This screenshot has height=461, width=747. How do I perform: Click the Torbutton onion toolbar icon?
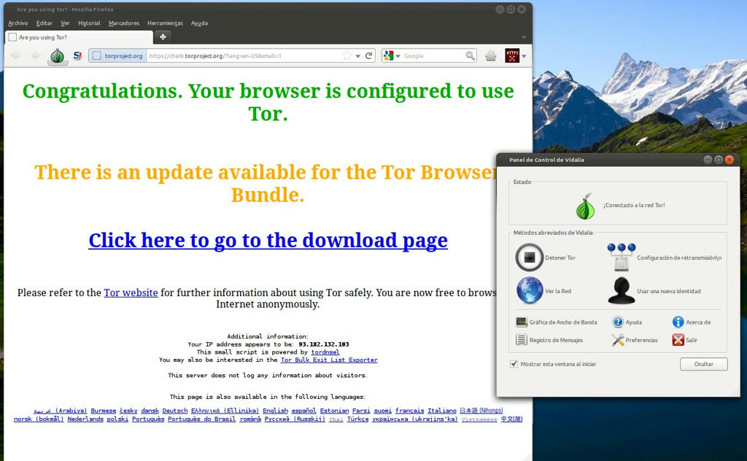pos(58,55)
